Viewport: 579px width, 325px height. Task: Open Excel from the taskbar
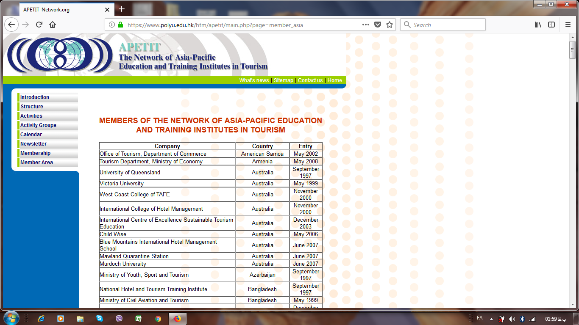pos(139,319)
